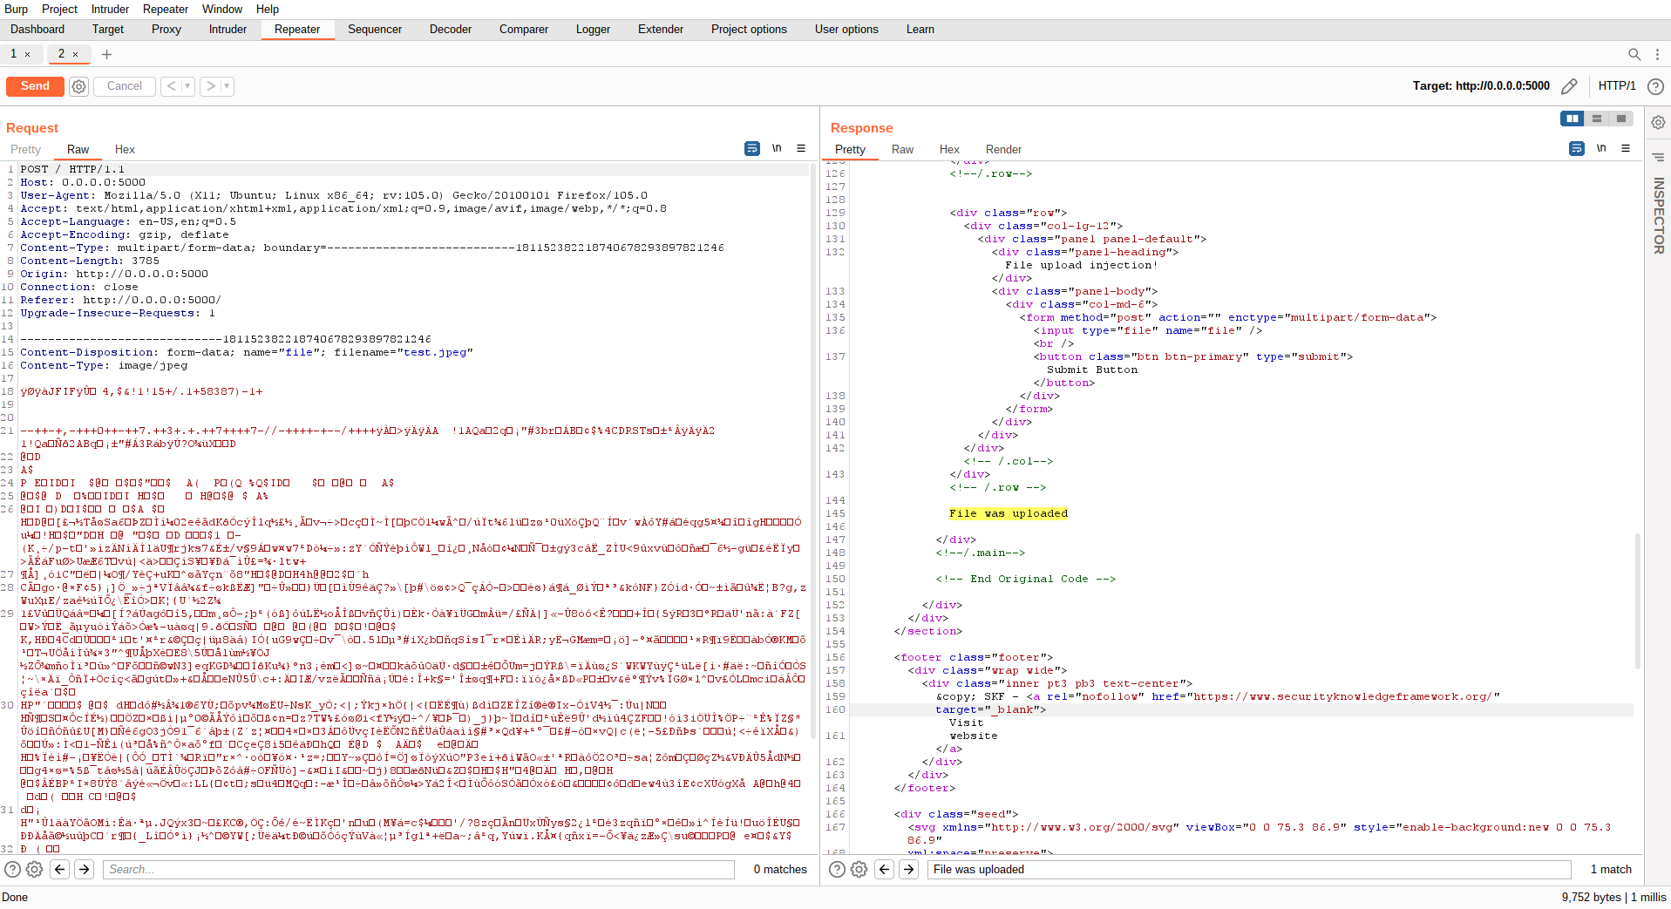Click the search magnifier icon in tab bar
The image size is (1671, 909).
[1634, 54]
